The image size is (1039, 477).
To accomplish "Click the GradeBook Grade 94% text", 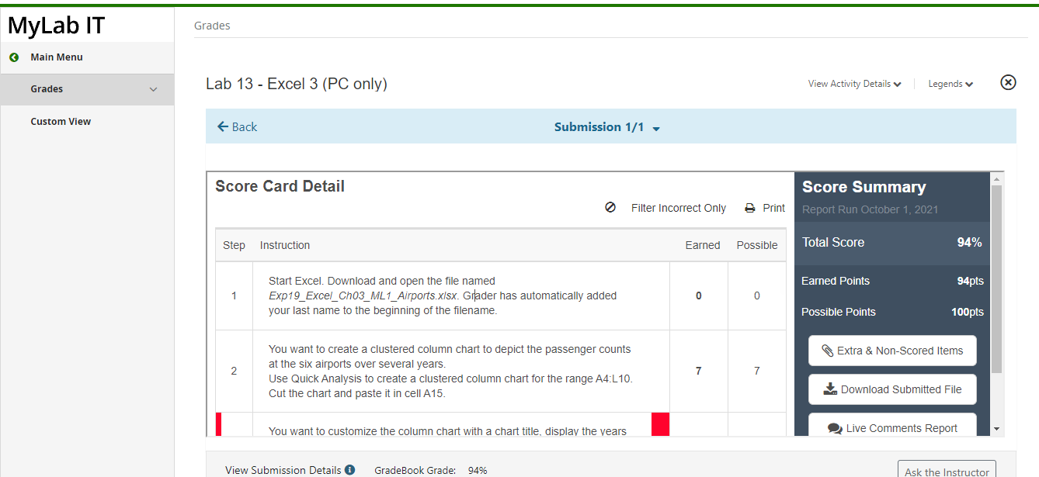I will (x=431, y=470).
